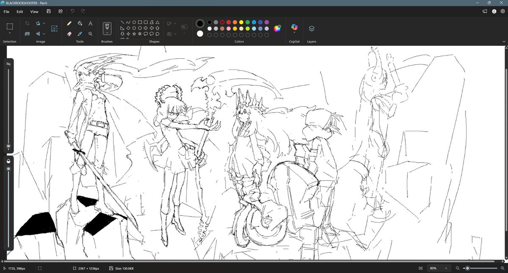This screenshot has height=273, width=508.
Task: Choose the Triangle shape
Action: click(157, 22)
